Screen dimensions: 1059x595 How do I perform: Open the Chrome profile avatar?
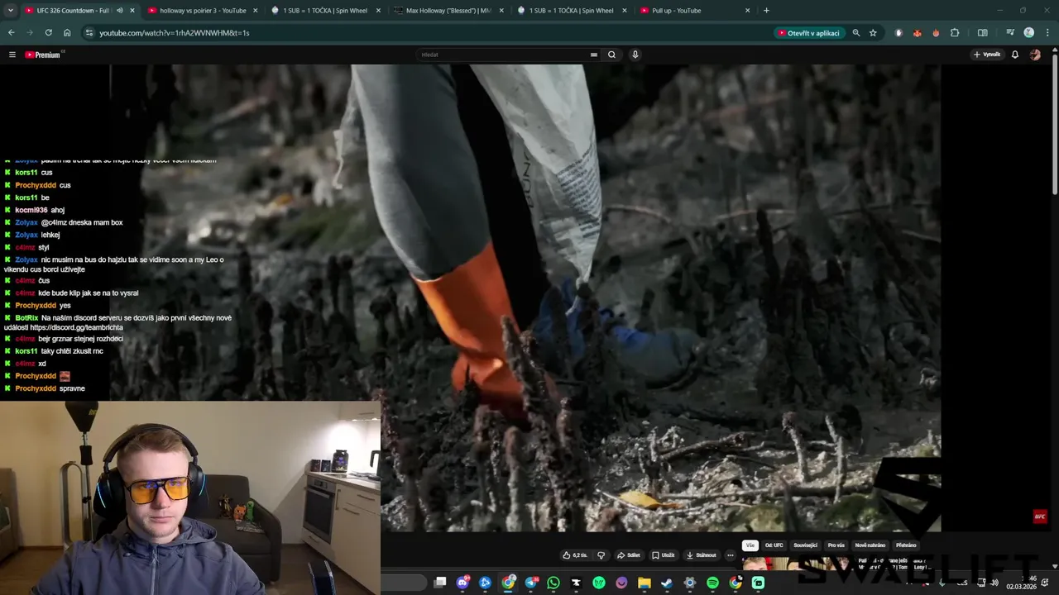pyautogui.click(x=1029, y=33)
